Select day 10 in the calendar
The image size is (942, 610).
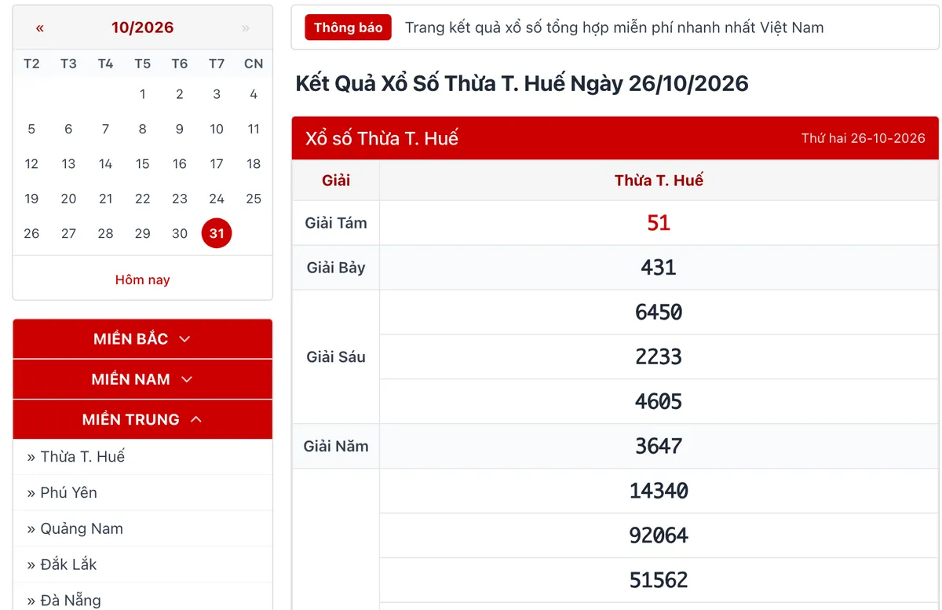(x=217, y=129)
